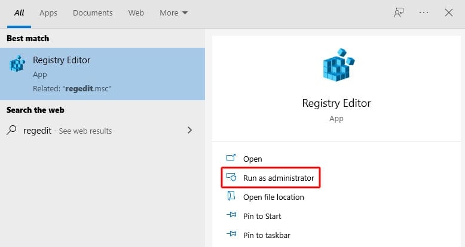Click the large Registry Editor icon
Viewport: 465px width, 247px height.
pos(339,65)
